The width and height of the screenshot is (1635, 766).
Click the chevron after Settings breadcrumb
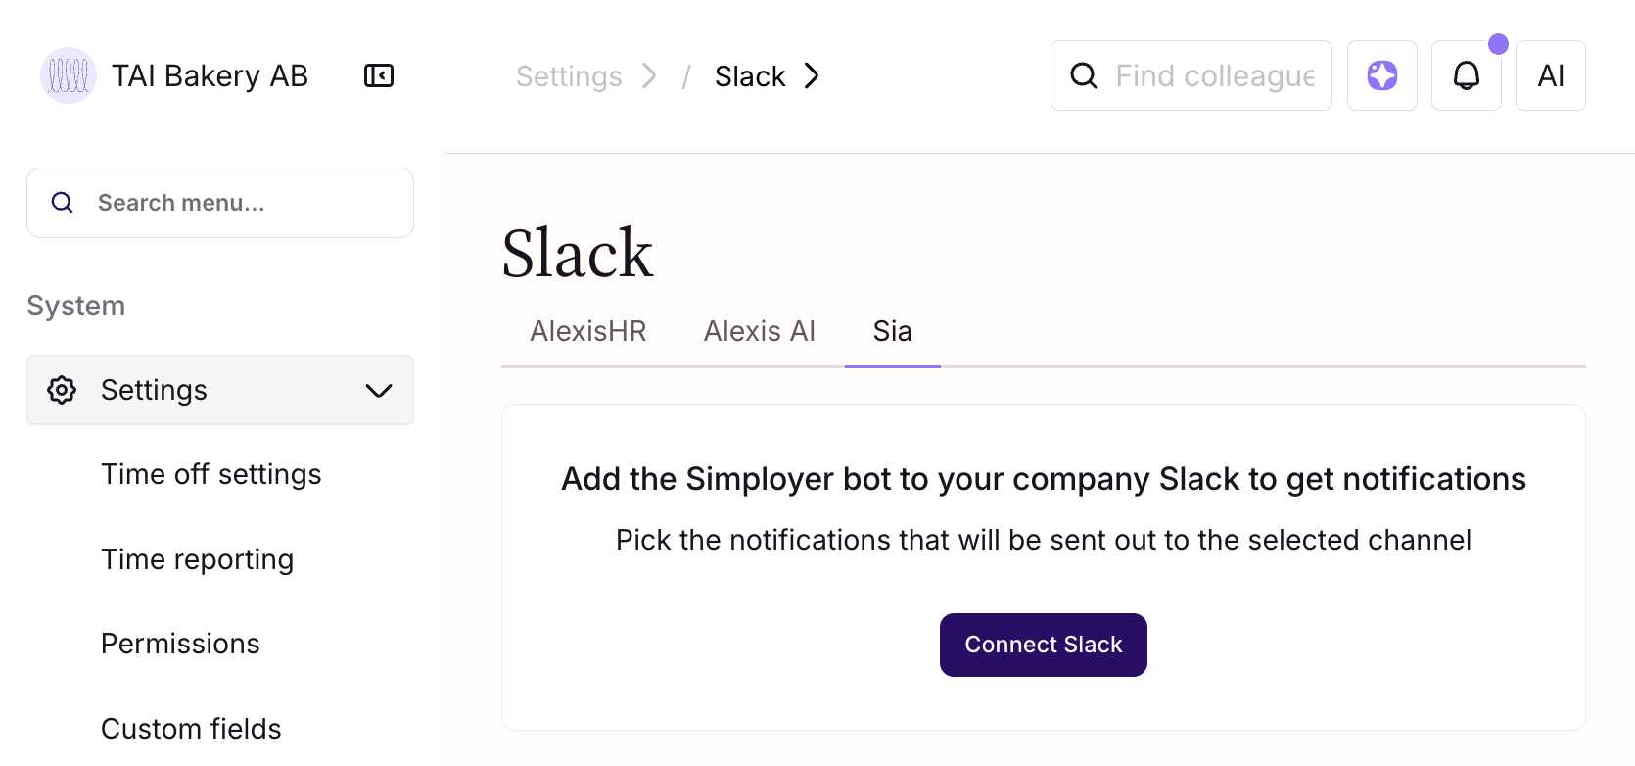tap(649, 75)
